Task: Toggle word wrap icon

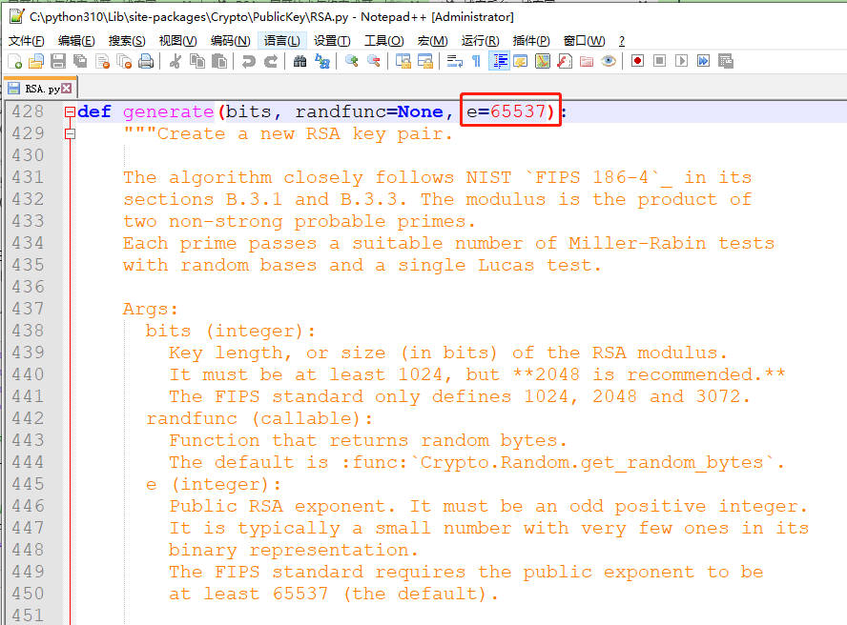Action: 454,62
